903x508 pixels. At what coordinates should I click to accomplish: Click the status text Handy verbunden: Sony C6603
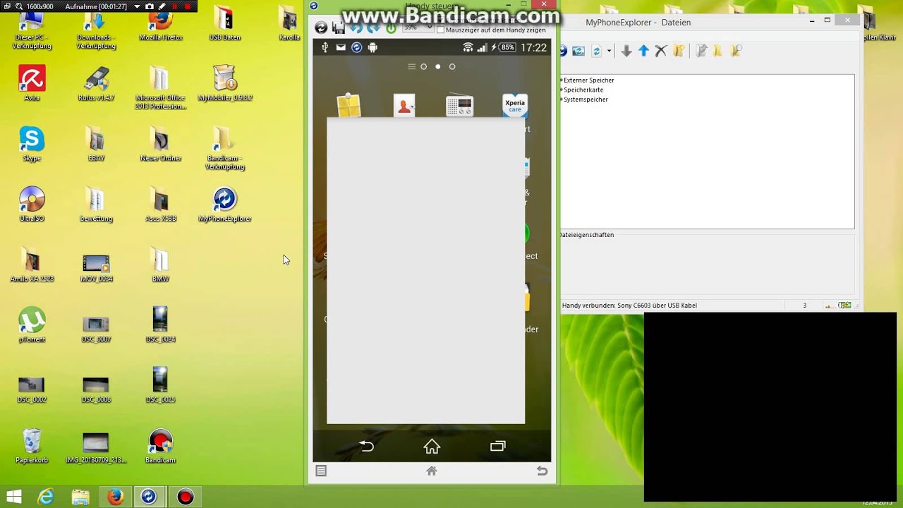[629, 306]
